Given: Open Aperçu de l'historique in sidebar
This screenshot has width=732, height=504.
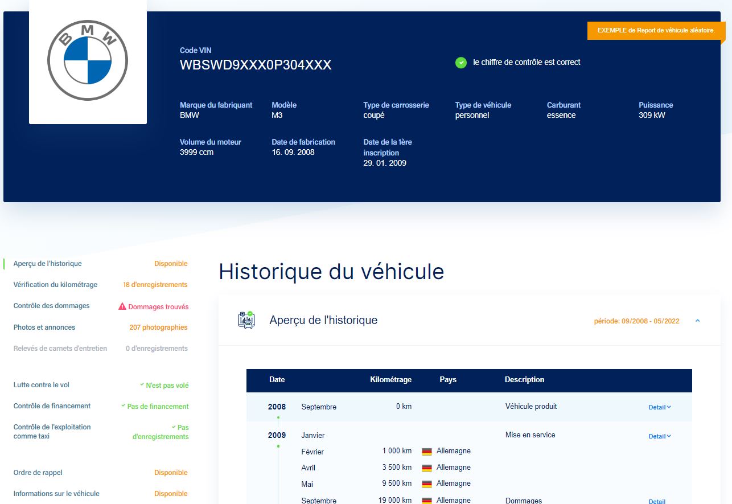Looking at the screenshot, I should [x=48, y=264].
